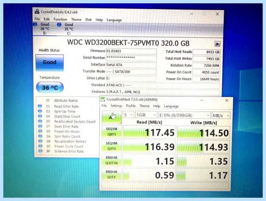The image size is (266, 201).
Task: Click status orb beside Power-On Hours
Action: point(40,131)
